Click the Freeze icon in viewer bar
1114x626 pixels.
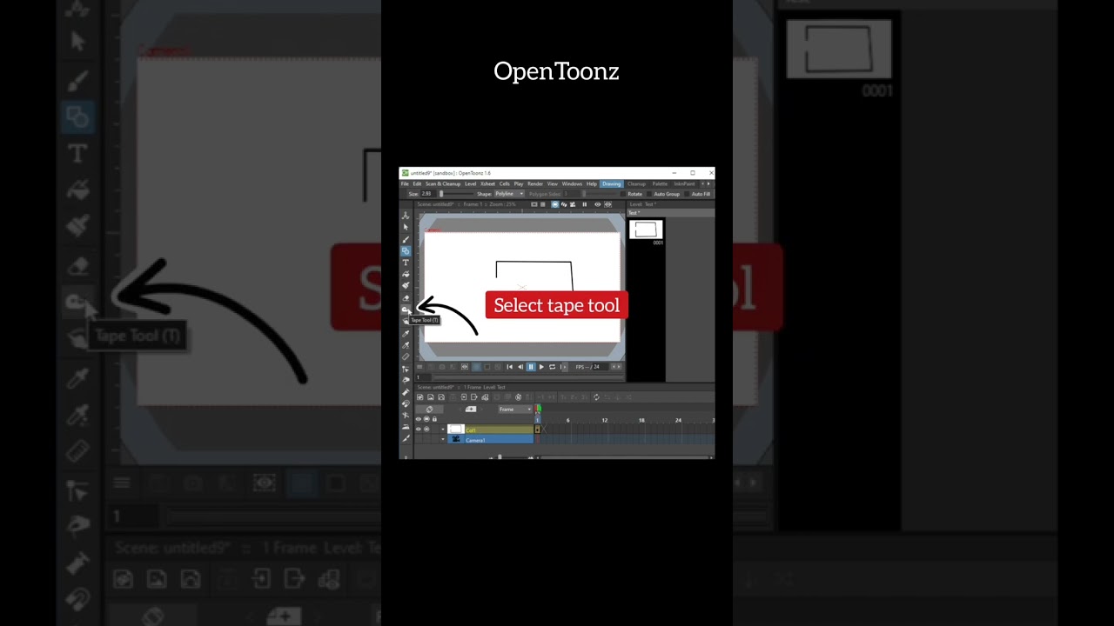[x=584, y=204]
